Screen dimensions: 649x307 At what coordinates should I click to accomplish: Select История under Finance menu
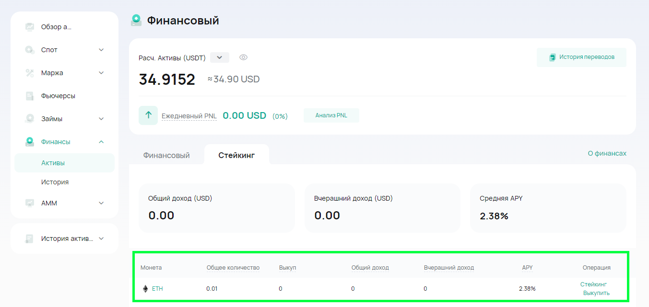click(55, 182)
